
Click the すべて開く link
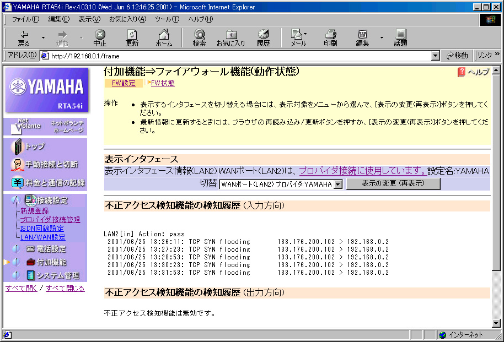[21, 289]
